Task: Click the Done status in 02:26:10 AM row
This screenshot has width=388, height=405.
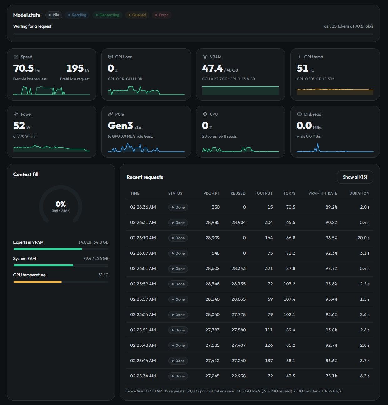Action: pyautogui.click(x=178, y=238)
